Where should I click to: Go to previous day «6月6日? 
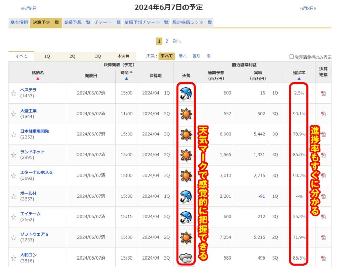(x=29, y=9)
